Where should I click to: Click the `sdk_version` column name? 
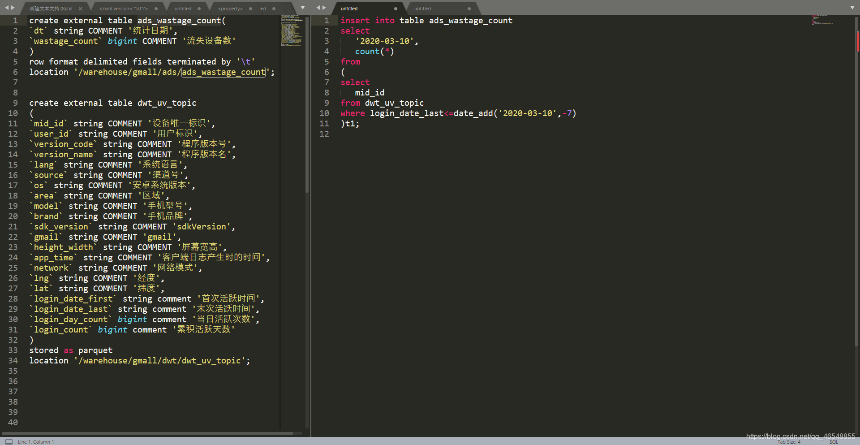click(x=61, y=227)
